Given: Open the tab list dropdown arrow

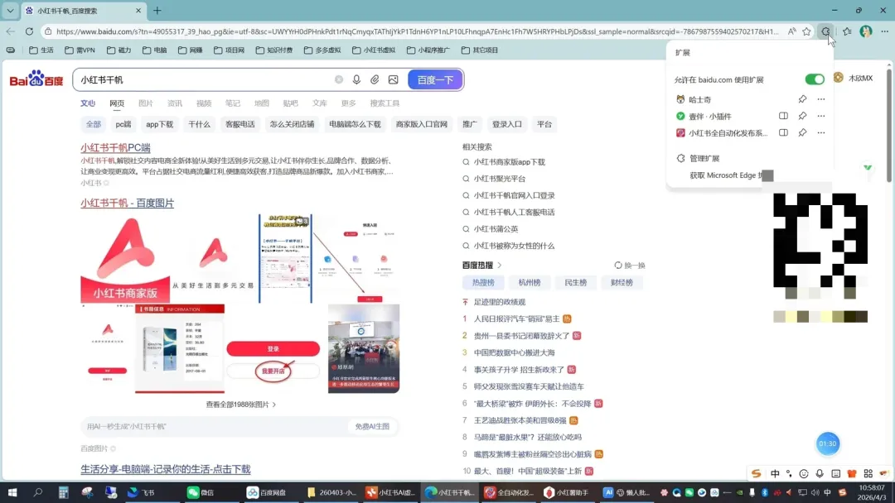Looking at the screenshot, I should click(10, 10).
